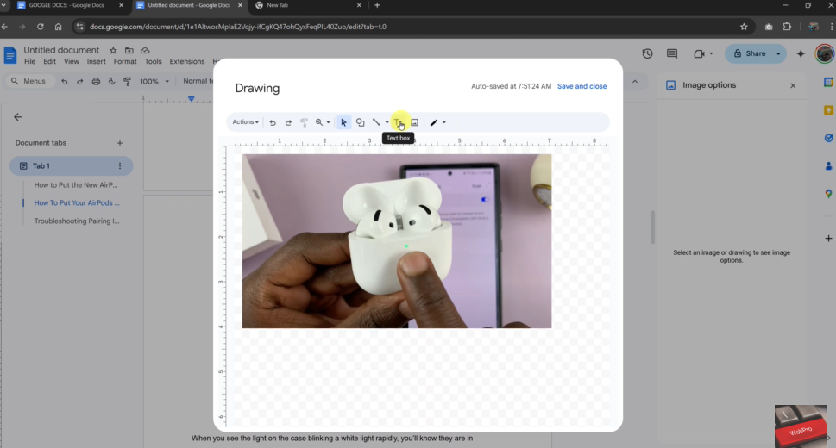Screen dimensions: 836x448
Task: Open the 100% zoom dropdown
Action: (154, 82)
